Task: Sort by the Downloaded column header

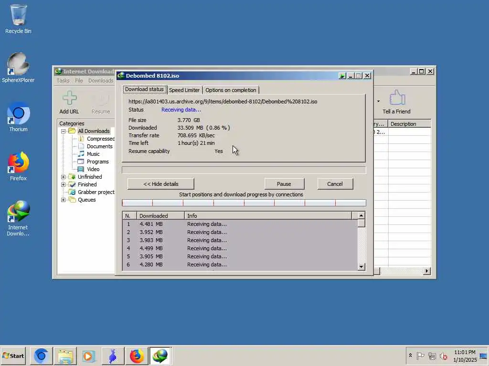Action: pos(160,216)
